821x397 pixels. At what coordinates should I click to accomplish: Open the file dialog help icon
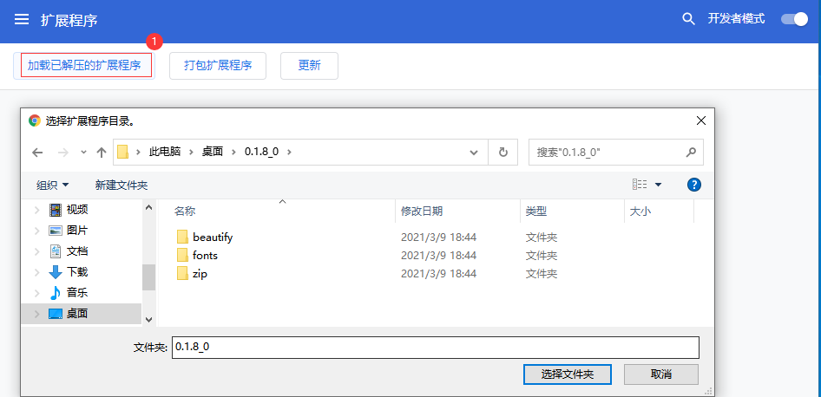tap(693, 185)
